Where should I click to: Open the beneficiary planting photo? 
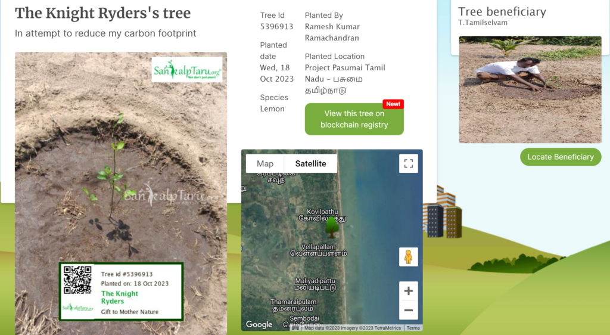pos(530,89)
